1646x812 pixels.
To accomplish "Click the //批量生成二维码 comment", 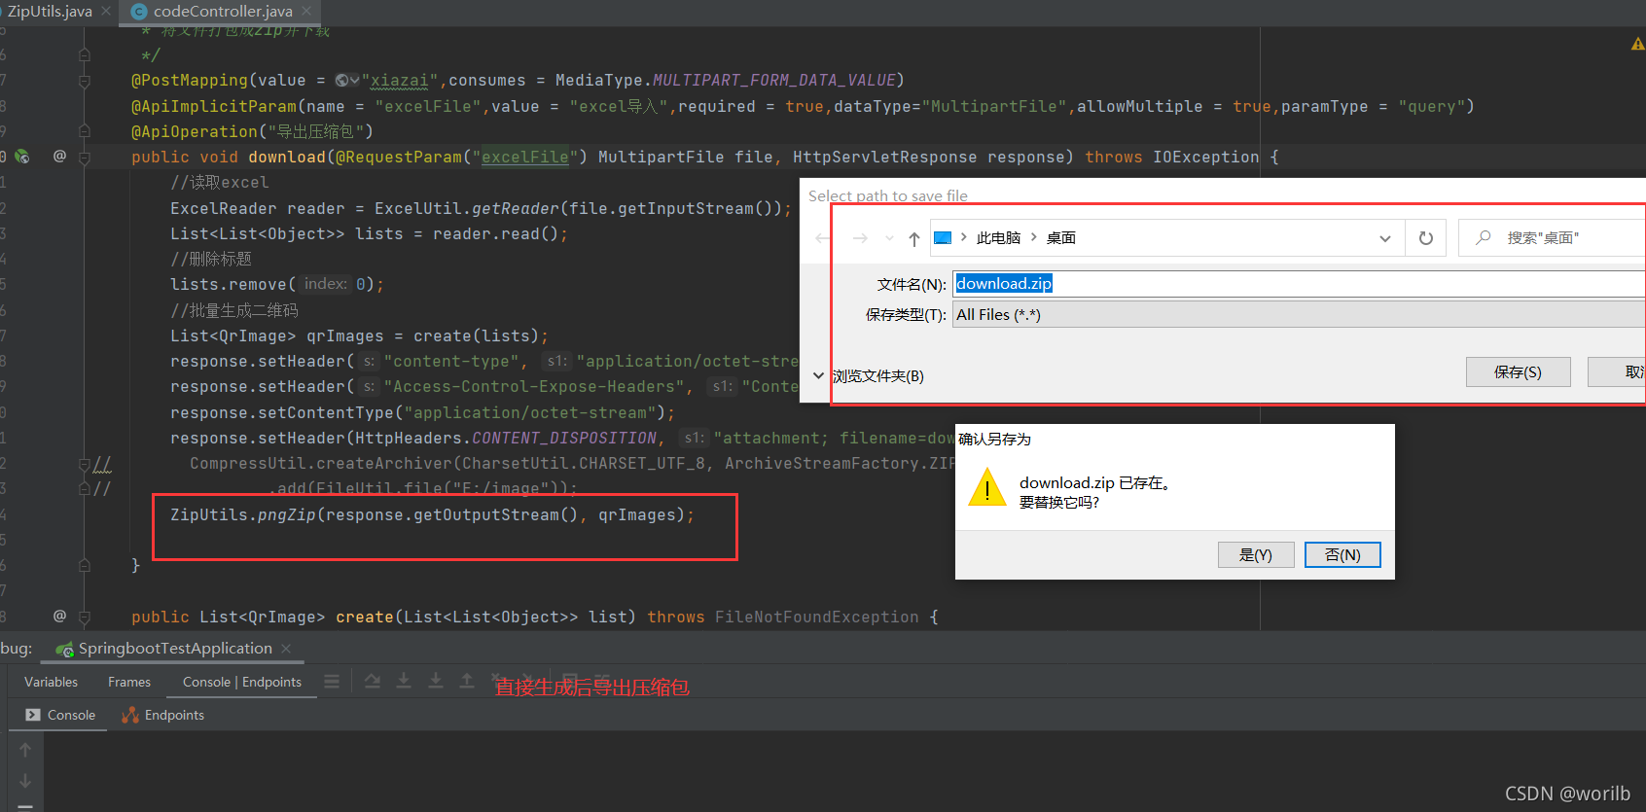I will (x=234, y=310).
